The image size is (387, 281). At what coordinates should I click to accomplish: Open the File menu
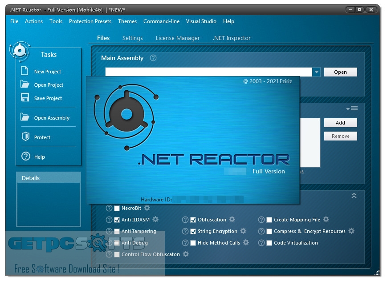point(14,21)
